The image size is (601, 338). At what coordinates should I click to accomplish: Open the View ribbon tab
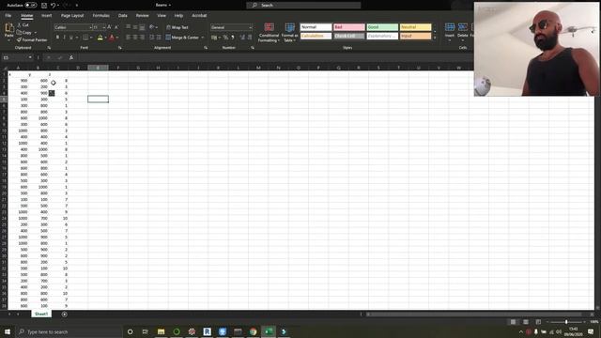tap(162, 16)
